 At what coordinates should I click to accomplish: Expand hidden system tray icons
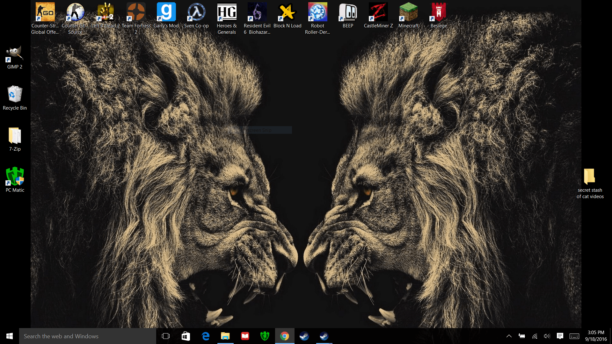click(509, 336)
